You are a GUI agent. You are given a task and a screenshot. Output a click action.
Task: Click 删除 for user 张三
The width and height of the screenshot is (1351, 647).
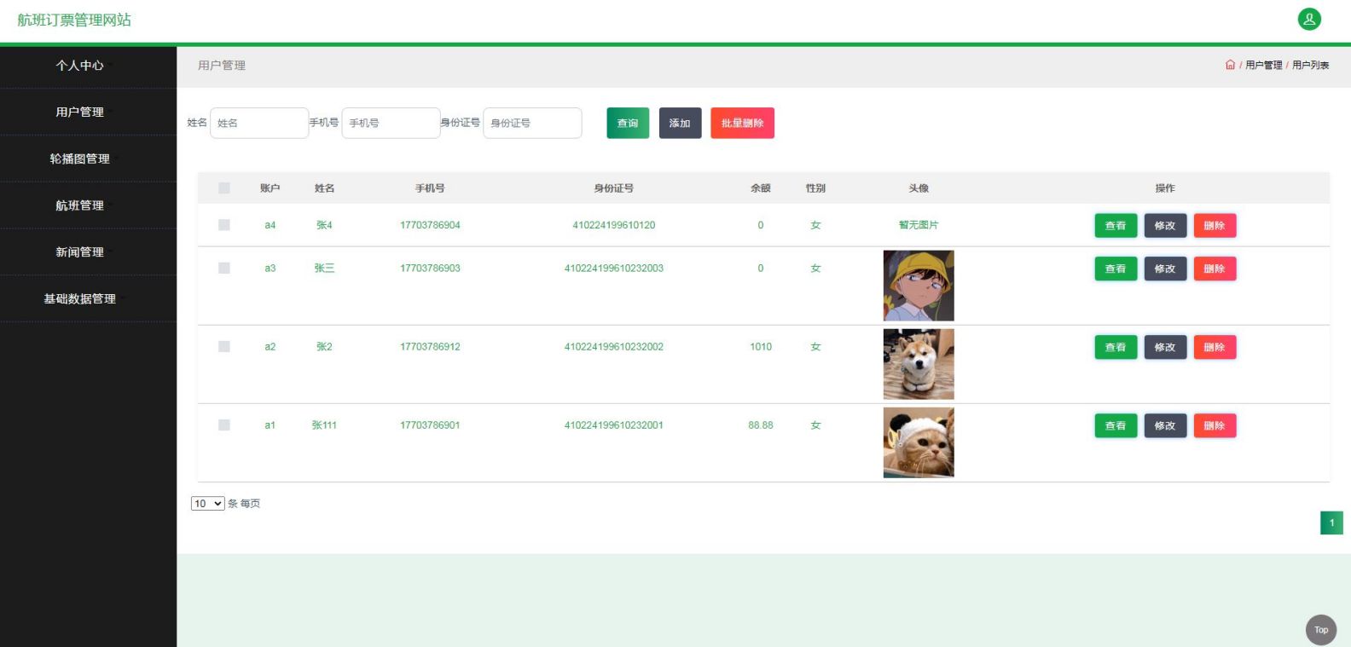point(1215,269)
